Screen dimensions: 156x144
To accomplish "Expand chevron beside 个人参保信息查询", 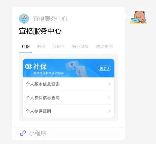I will (x=109, y=98).
